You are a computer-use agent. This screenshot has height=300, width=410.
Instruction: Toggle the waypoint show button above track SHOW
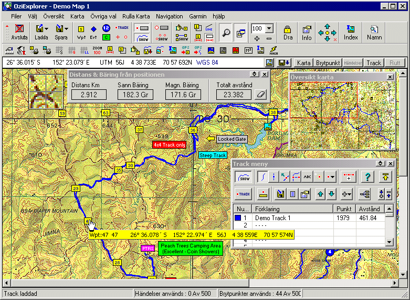pos(142,28)
